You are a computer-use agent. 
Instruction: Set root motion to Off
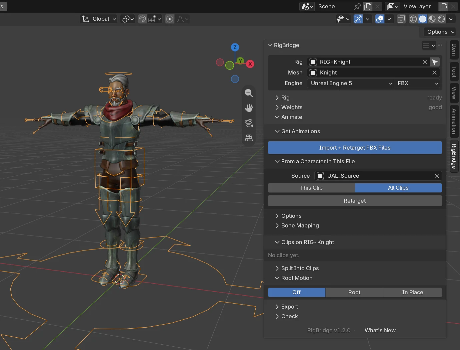pyautogui.click(x=297, y=292)
